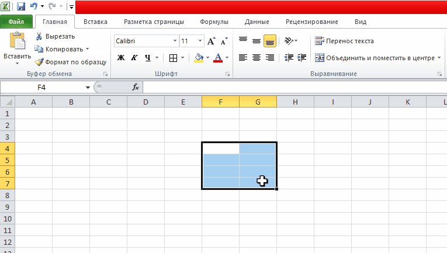
Task: Open the Рецензирование tab
Action: (x=312, y=22)
